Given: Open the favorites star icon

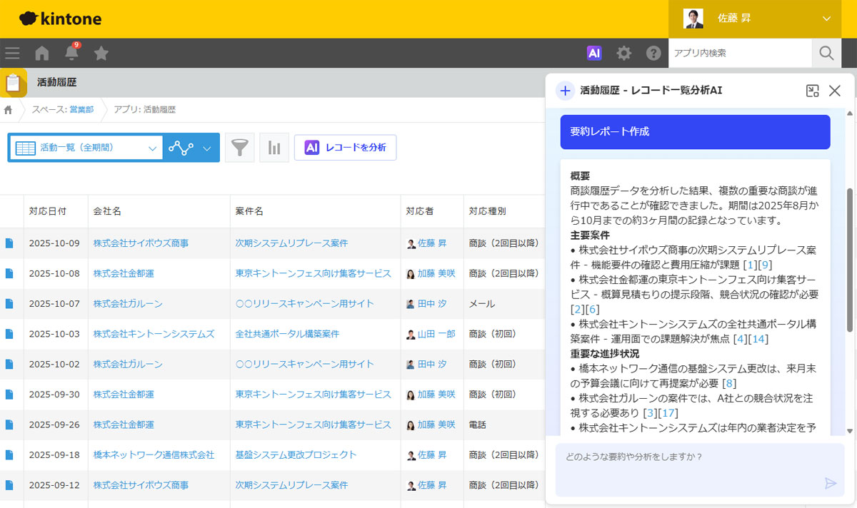Looking at the screenshot, I should 101,52.
